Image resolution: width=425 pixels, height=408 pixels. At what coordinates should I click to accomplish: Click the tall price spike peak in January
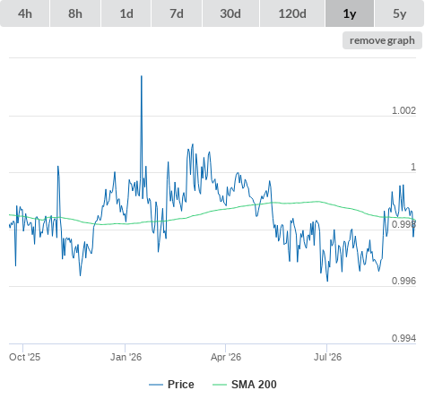pos(142,76)
